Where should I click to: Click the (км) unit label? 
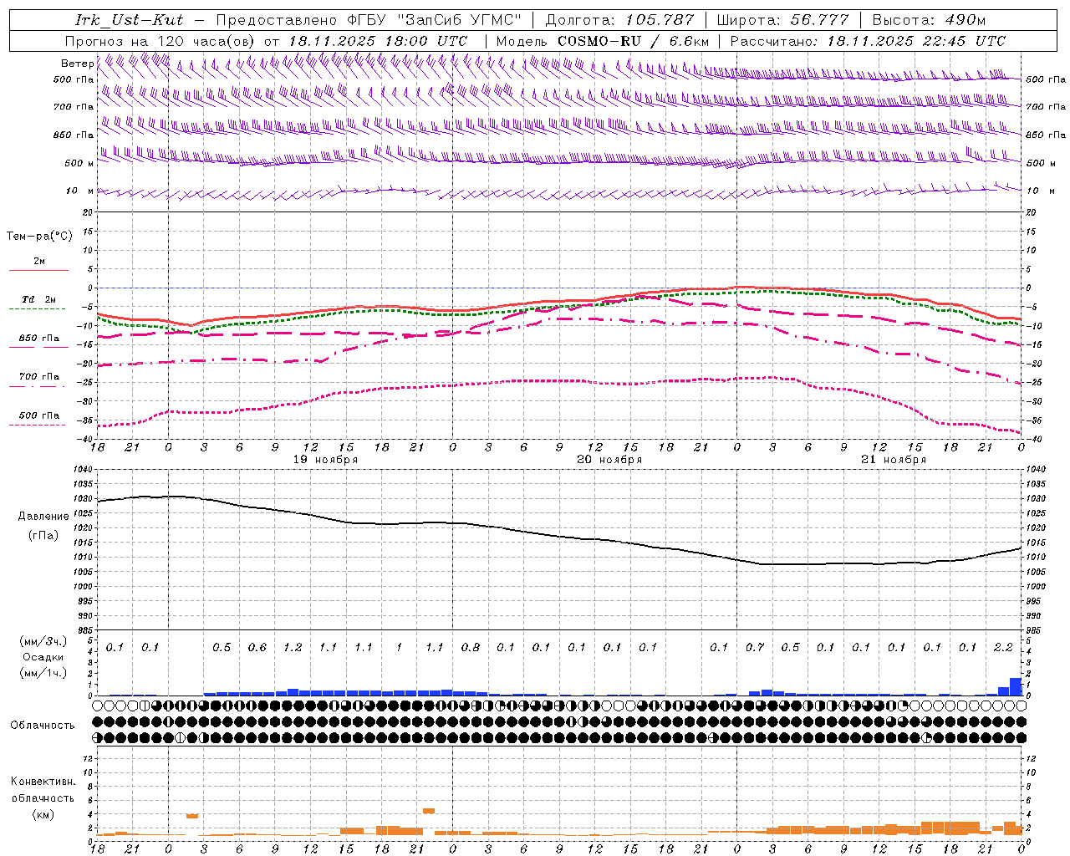[x=43, y=814]
